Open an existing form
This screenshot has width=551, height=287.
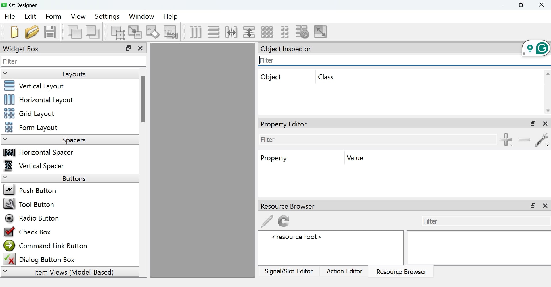coord(32,32)
